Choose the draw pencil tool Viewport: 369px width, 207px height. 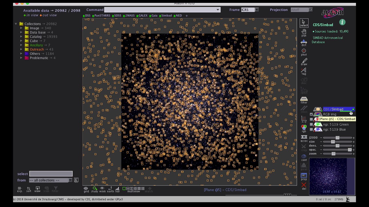tap(304, 62)
